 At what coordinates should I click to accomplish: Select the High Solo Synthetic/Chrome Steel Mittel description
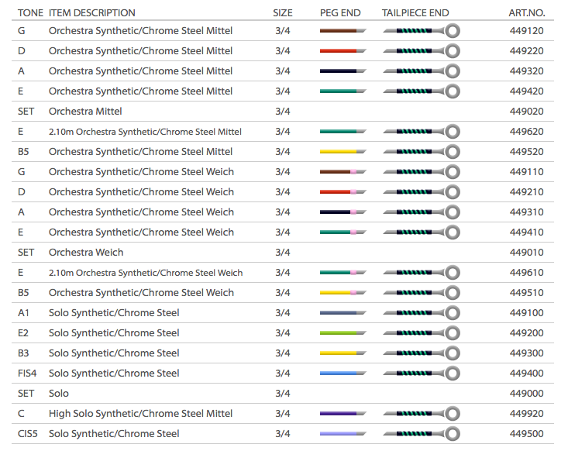click(140, 414)
